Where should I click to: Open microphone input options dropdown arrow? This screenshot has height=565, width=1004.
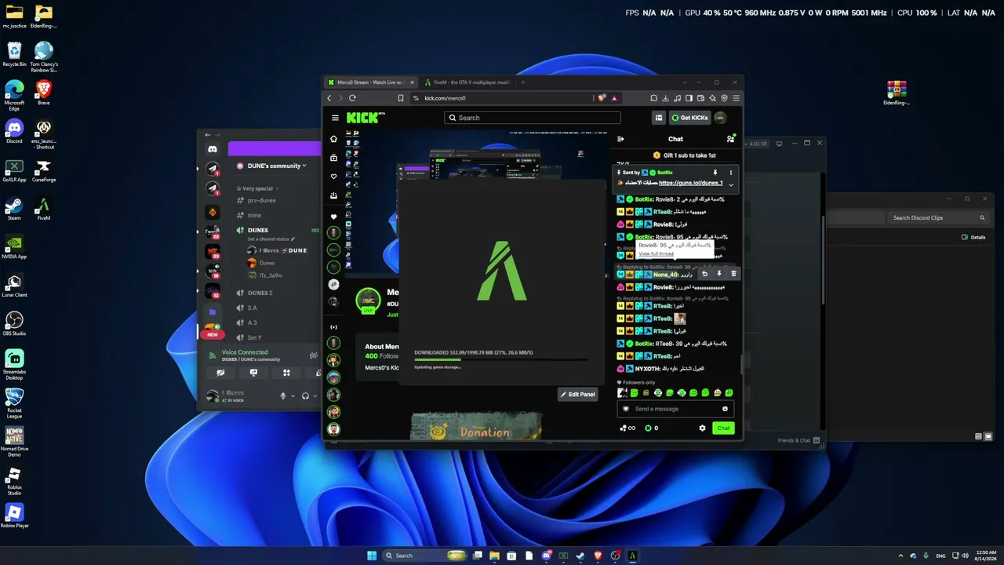[293, 396]
